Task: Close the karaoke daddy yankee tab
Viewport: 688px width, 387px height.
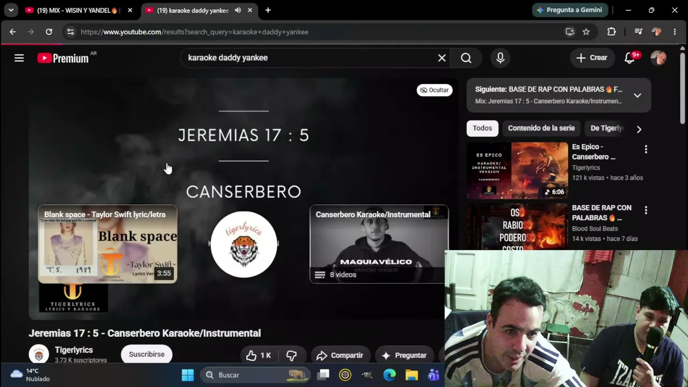Action: [250, 10]
